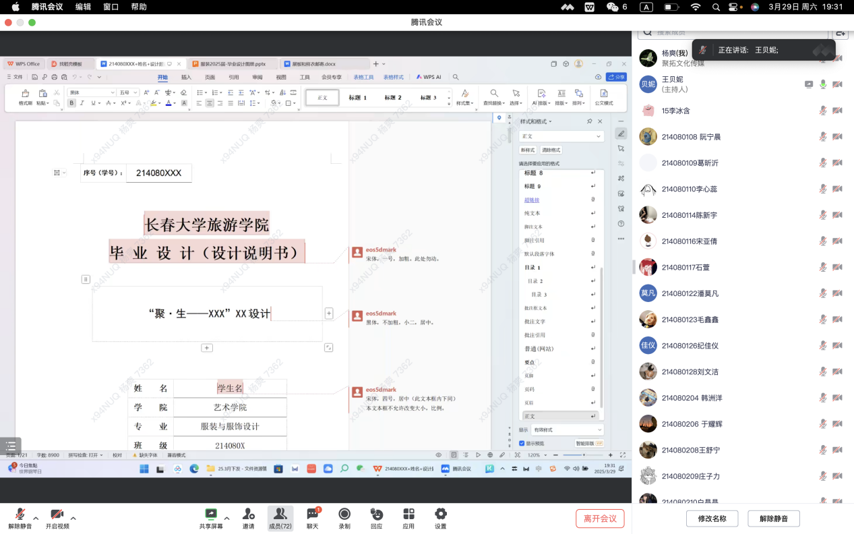Expand the share screen options arrow
This screenshot has width=854, height=534.
pos(226,518)
